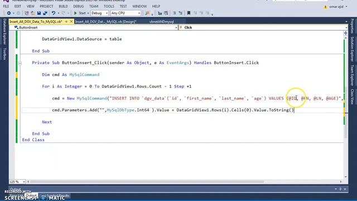This screenshot has width=357, height=201.
Task: Click the split editor icon above scrollbar
Action: [x=346, y=33]
